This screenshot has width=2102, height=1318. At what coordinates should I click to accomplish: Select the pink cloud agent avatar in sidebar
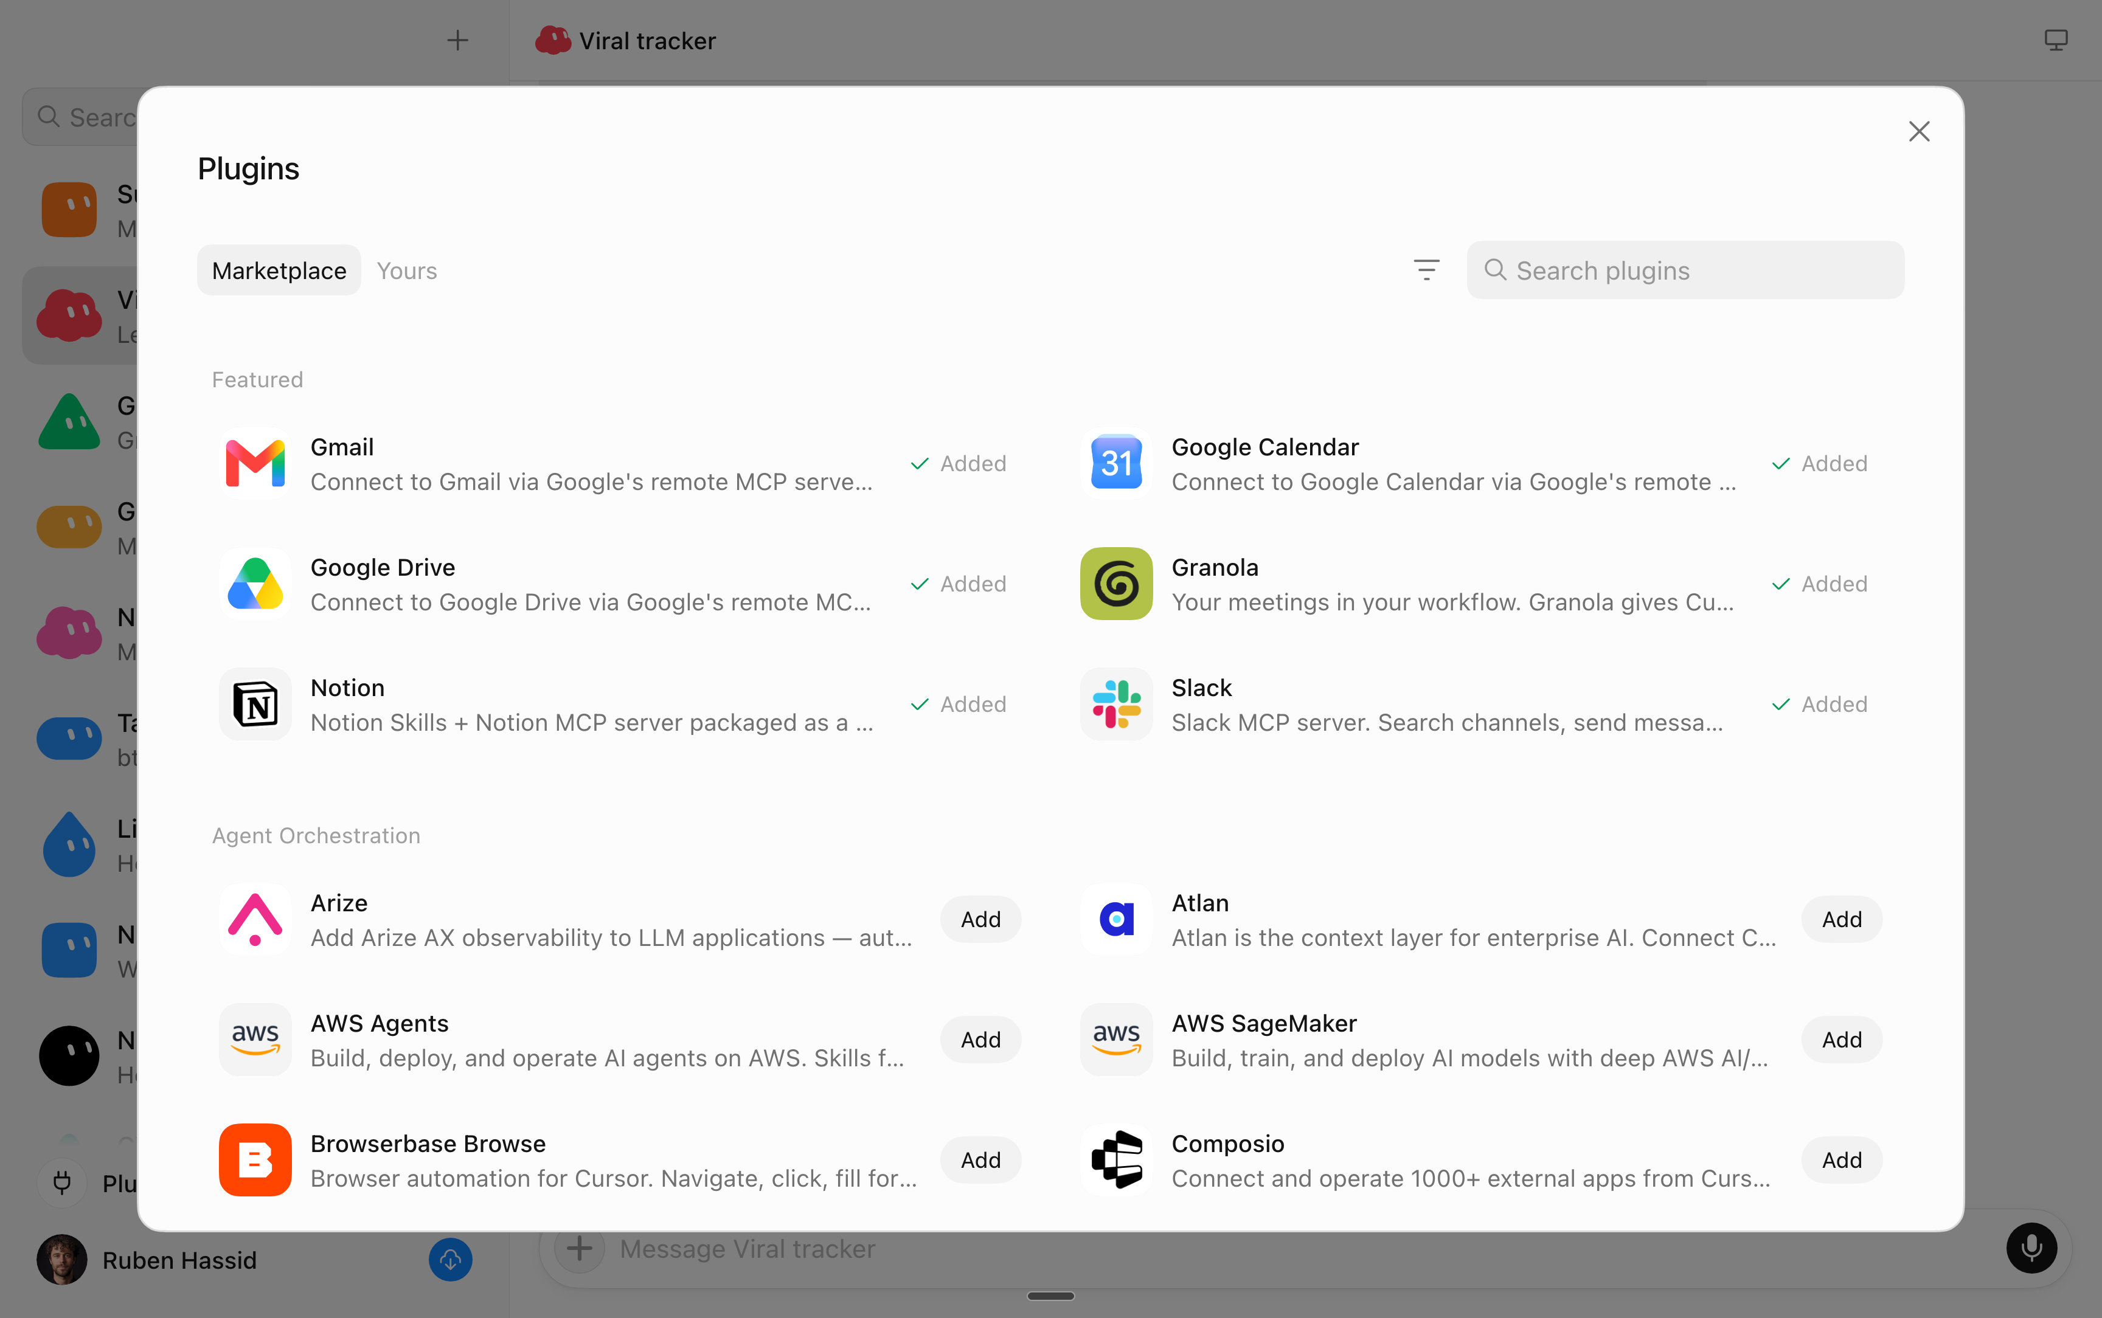69,633
